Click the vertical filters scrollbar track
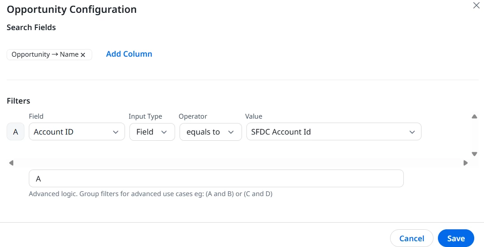 click(474, 135)
